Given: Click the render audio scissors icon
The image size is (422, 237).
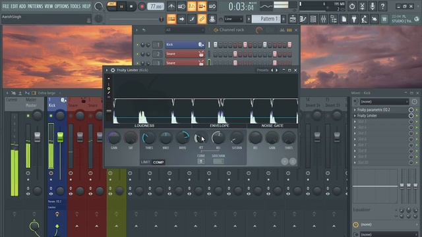Looking at the screenshot, I should point(362,6).
